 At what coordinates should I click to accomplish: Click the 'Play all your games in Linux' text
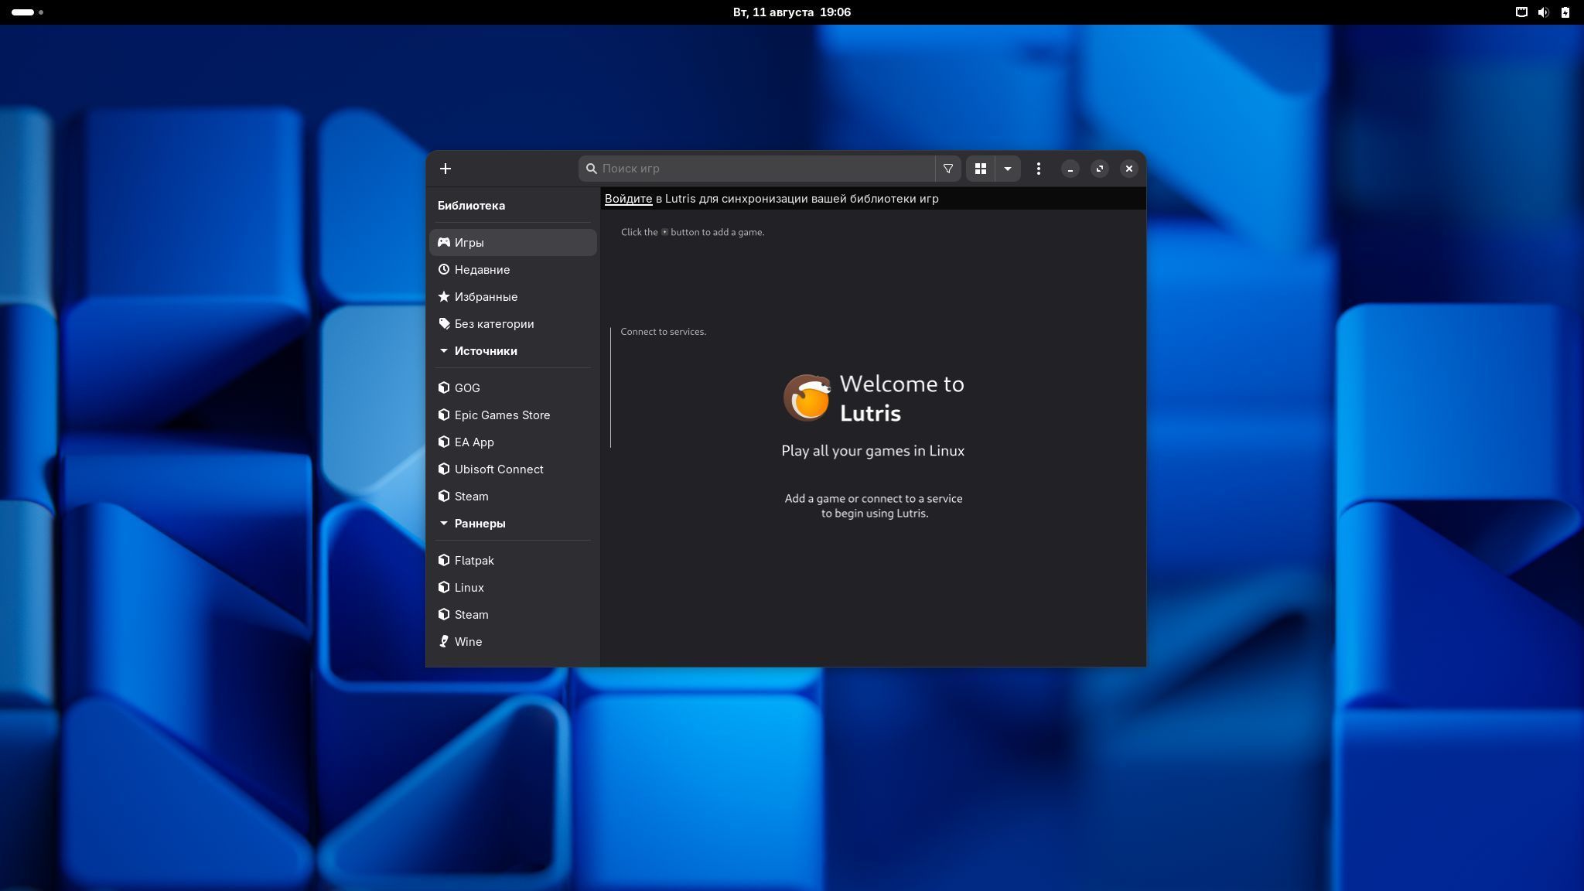tap(872, 451)
